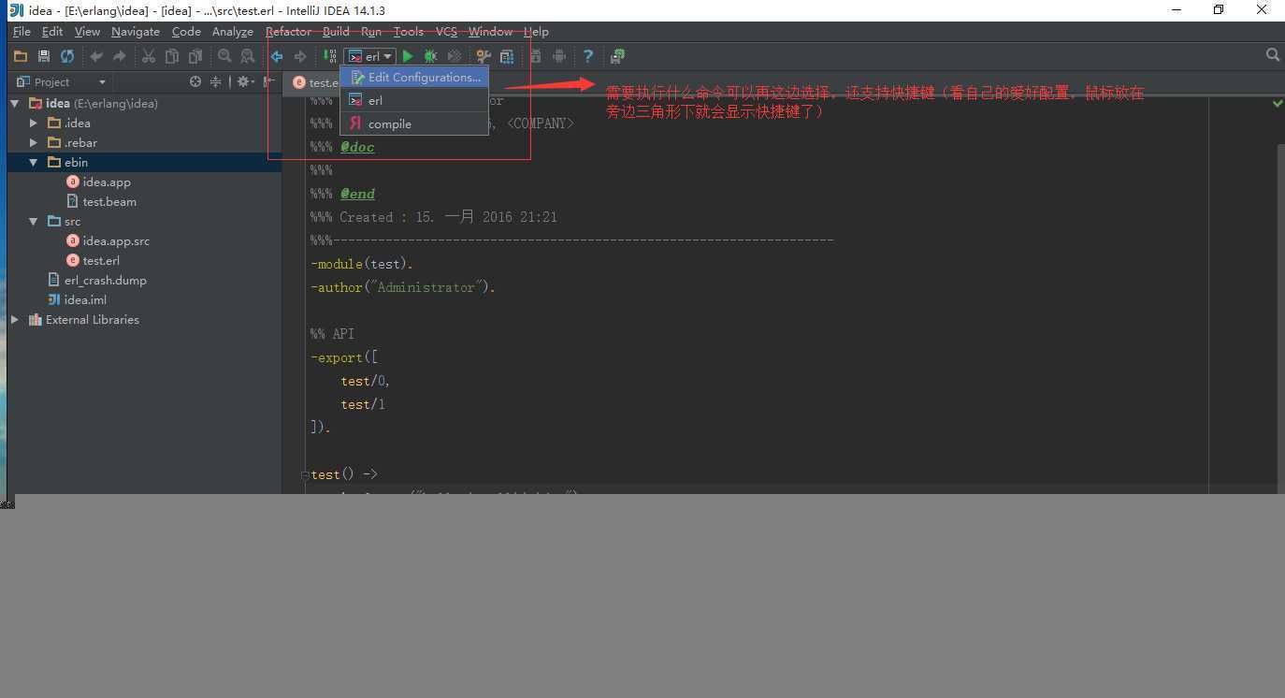Click the Make Project binary icon
This screenshot has width=1285, height=698.
[330, 56]
